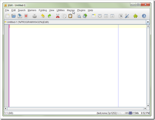Screen dimensions: 155x120
Task: Open a file with the folder icon
Action: point(14,16)
